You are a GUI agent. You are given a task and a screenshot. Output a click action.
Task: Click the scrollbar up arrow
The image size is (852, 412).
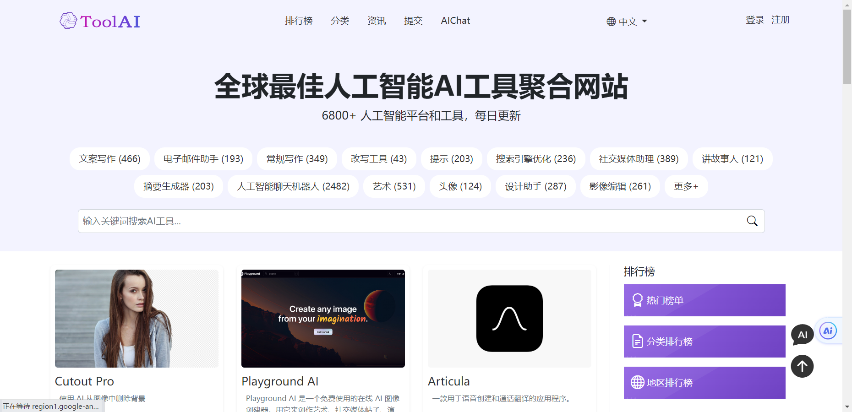tap(847, 5)
